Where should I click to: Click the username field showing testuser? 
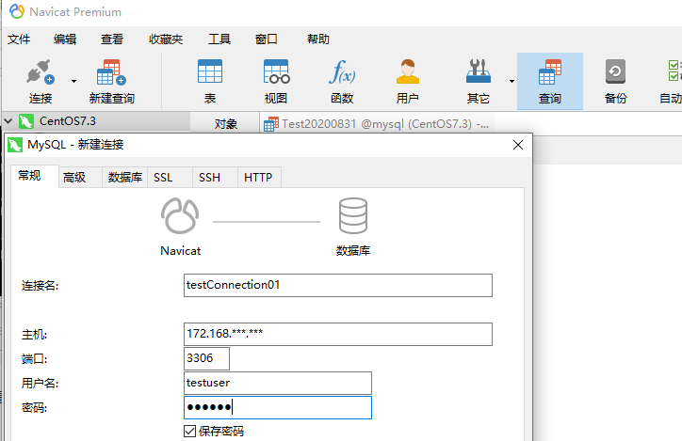tap(278, 383)
